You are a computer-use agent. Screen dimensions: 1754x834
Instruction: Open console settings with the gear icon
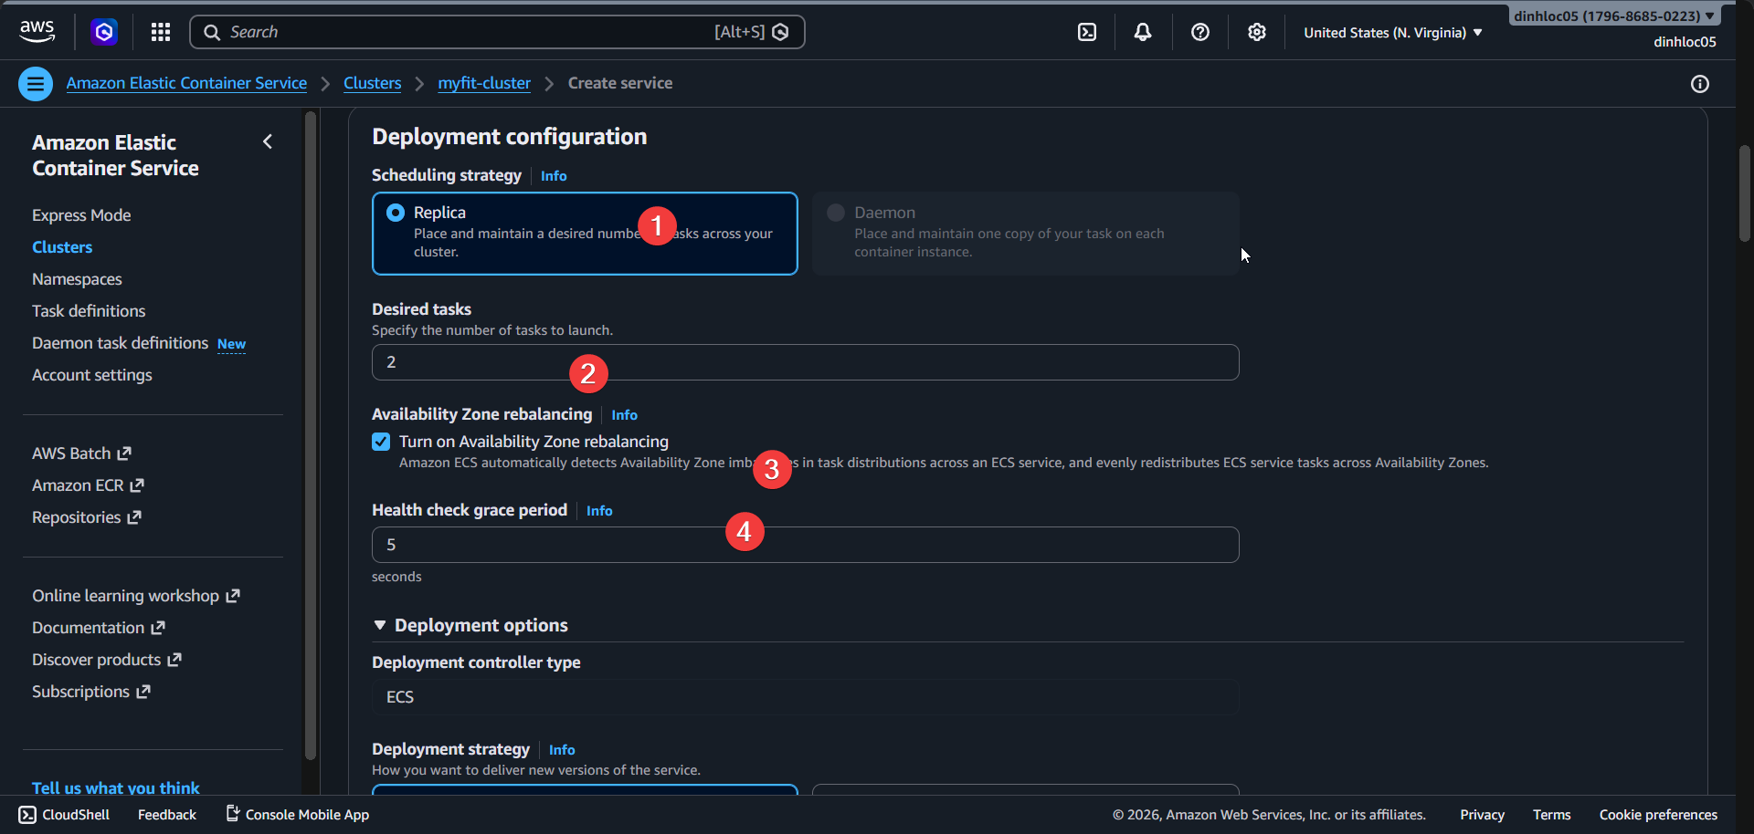1256,32
